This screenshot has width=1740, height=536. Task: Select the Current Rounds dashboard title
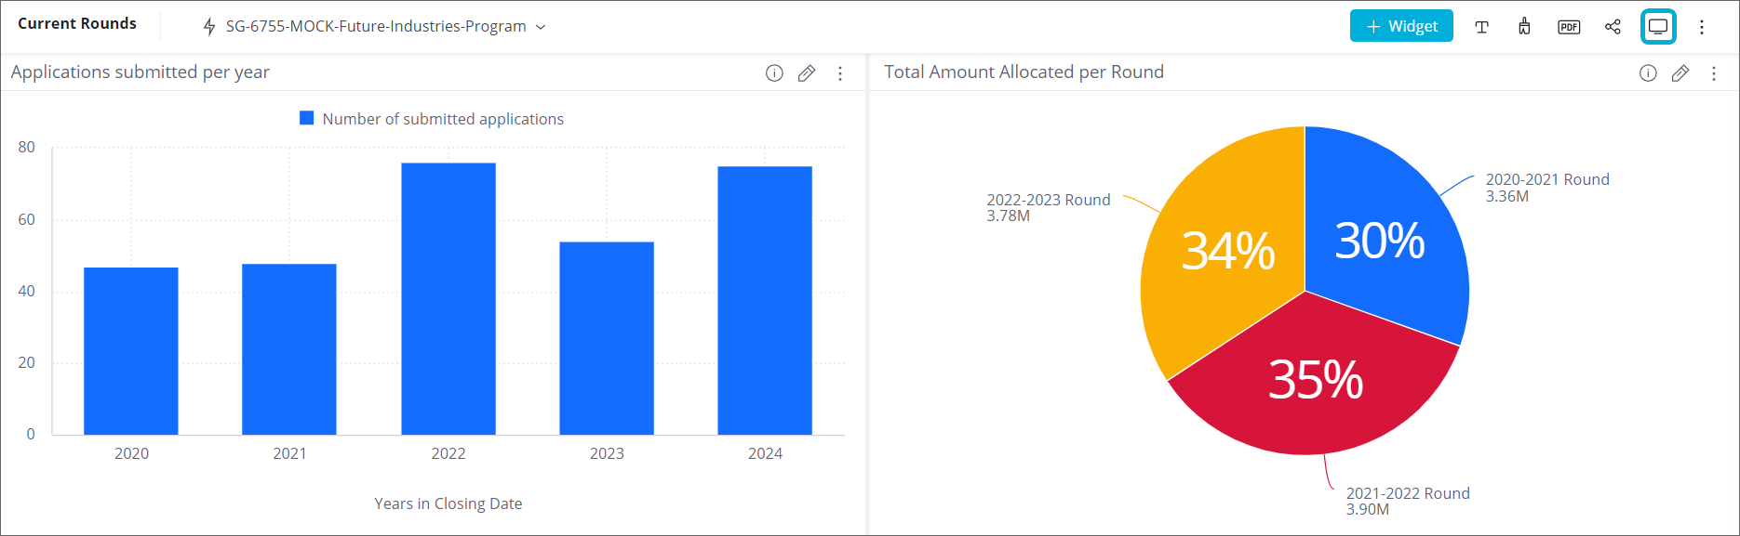77,24
